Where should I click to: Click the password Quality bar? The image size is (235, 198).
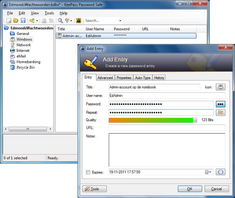pos(153,120)
